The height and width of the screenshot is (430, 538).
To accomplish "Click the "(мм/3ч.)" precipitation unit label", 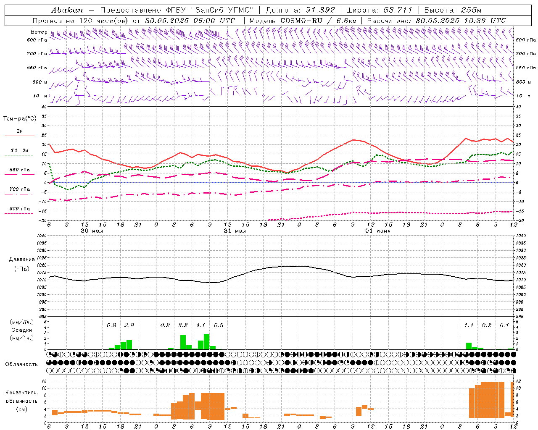I will coord(21,322).
